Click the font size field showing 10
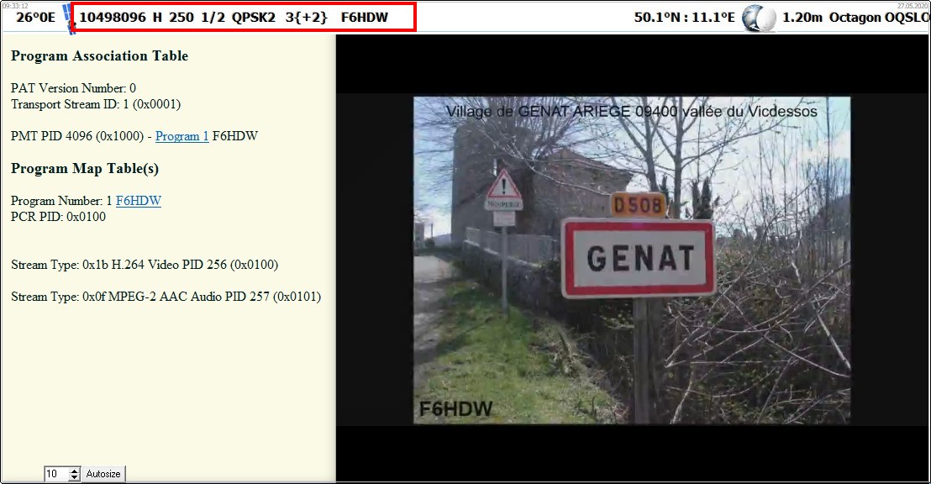 click(x=57, y=474)
